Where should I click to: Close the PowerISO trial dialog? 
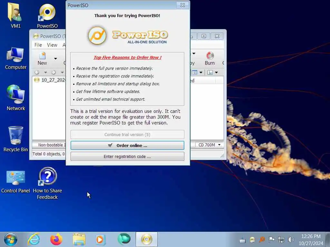pyautogui.click(x=182, y=5)
